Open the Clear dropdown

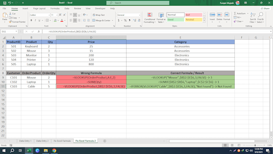[x=239, y=21]
